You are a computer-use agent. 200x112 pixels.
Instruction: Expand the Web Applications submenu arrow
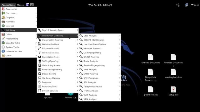(x=77, y=44)
